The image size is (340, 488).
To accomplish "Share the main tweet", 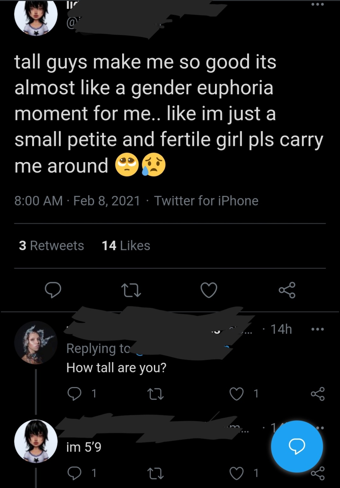I will 287,290.
